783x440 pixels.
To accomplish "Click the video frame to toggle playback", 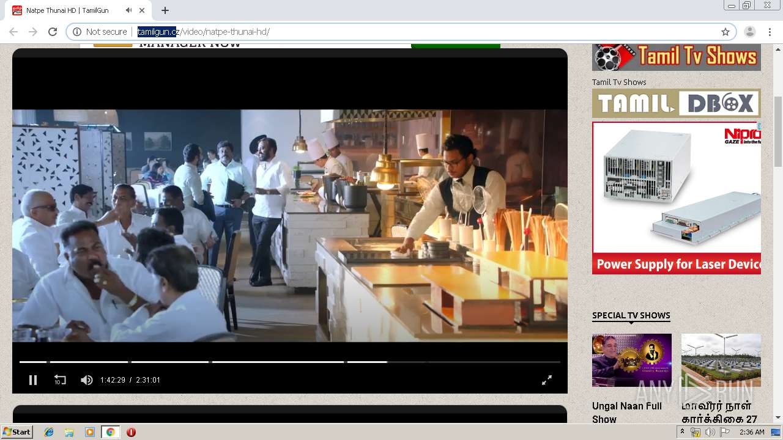I will click(290, 226).
